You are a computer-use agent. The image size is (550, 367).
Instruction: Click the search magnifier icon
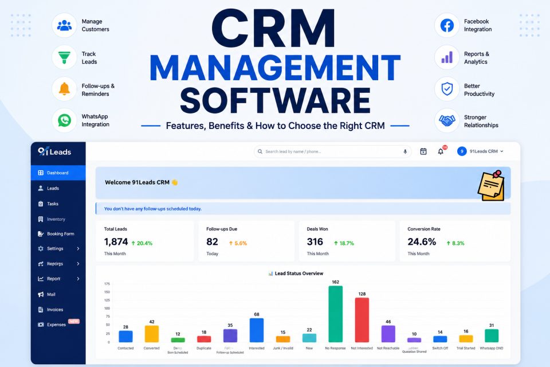pyautogui.click(x=260, y=152)
